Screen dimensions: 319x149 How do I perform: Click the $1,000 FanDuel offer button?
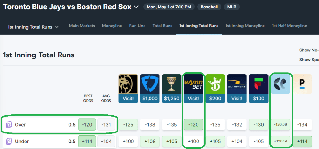tap(150, 99)
